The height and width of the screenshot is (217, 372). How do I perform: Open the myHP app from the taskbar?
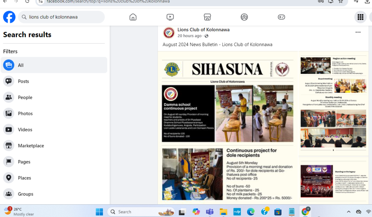click(237, 212)
